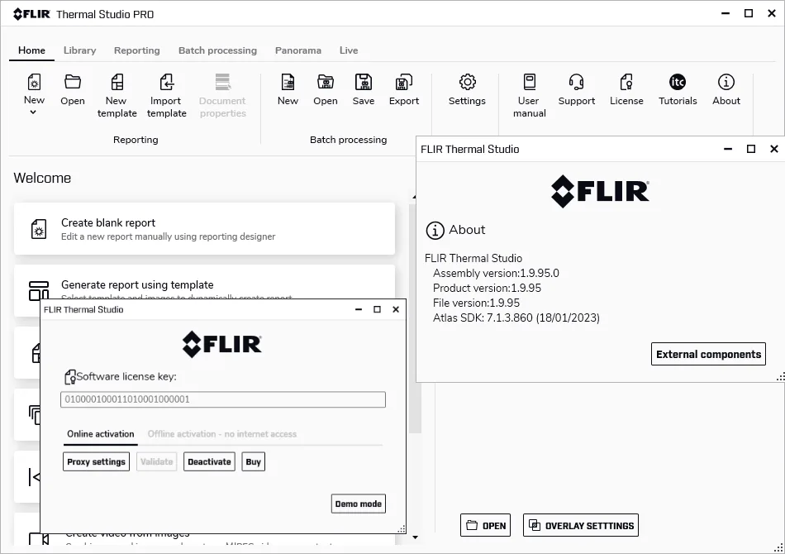Open the Reporting tab
785x554 pixels.
pyautogui.click(x=136, y=50)
